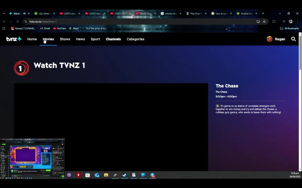Open the Categories menu

pos(135,39)
